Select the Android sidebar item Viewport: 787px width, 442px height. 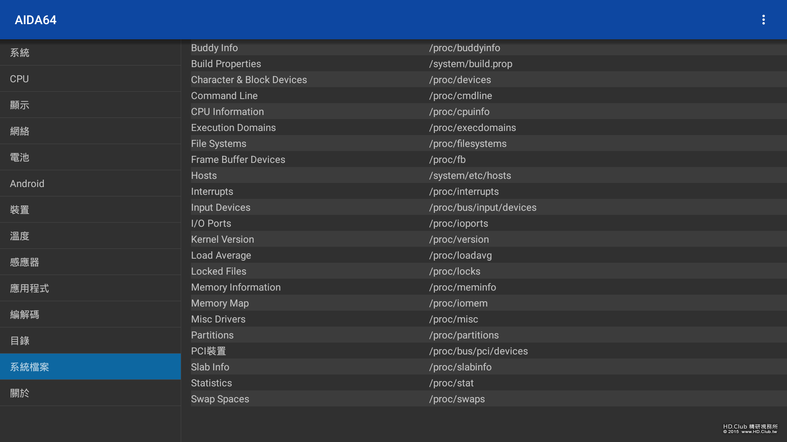(90, 183)
